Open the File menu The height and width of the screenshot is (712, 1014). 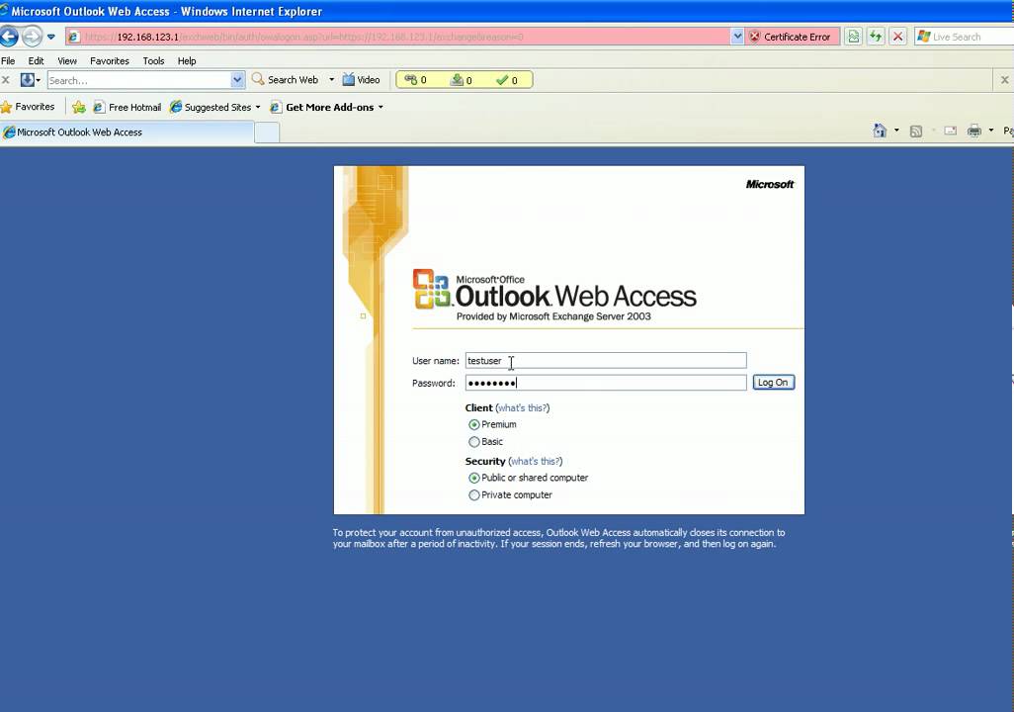pos(8,61)
